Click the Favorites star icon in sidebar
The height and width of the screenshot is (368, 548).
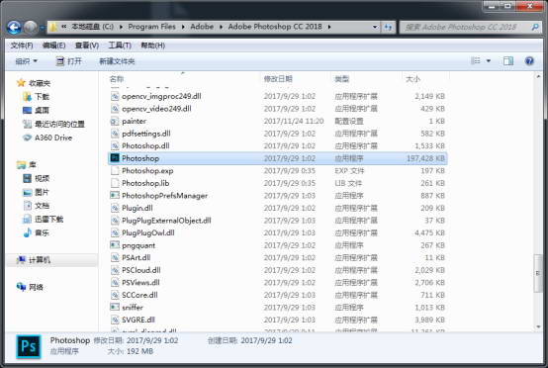(21, 83)
